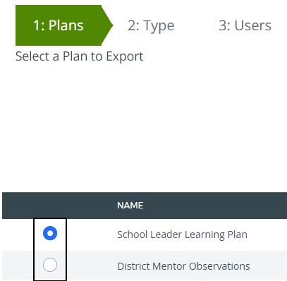Click the blank area below the export heading

click(x=143, y=128)
